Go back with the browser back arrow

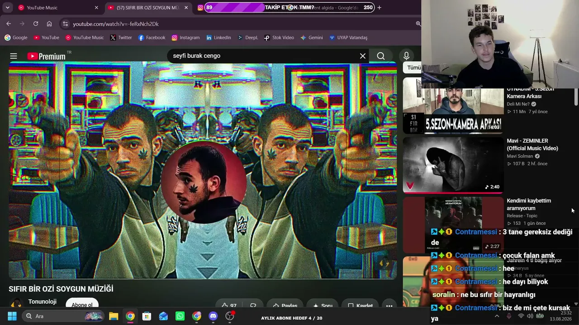[9, 24]
